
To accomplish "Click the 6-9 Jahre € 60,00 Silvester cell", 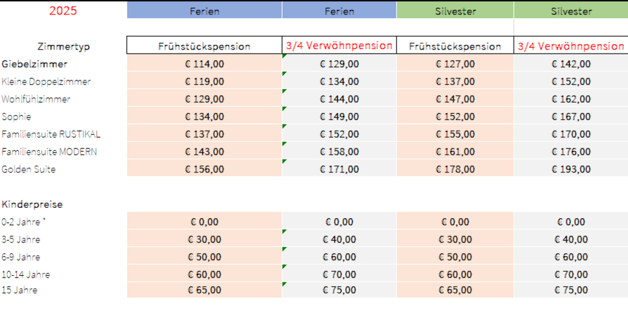I will (x=570, y=257).
